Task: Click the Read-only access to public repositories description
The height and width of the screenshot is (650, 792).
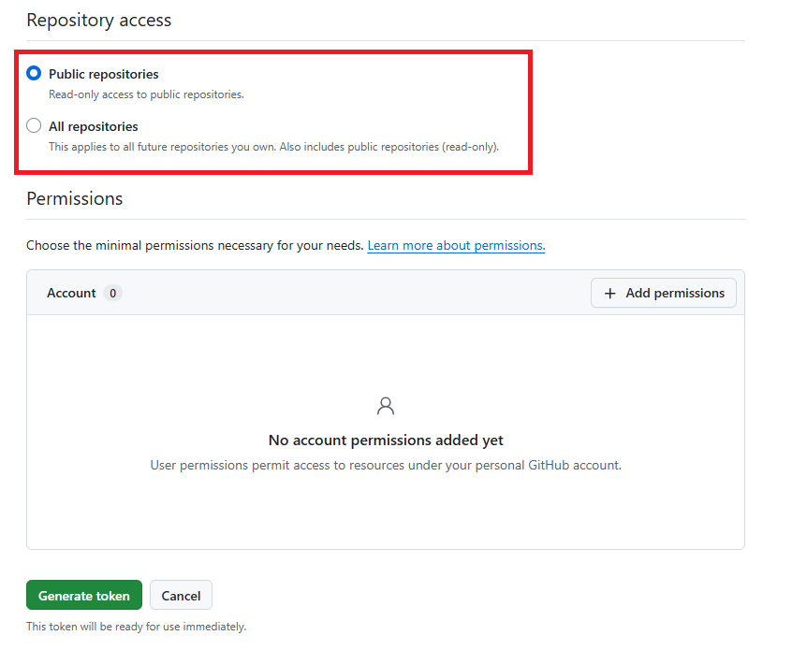Action: [146, 94]
